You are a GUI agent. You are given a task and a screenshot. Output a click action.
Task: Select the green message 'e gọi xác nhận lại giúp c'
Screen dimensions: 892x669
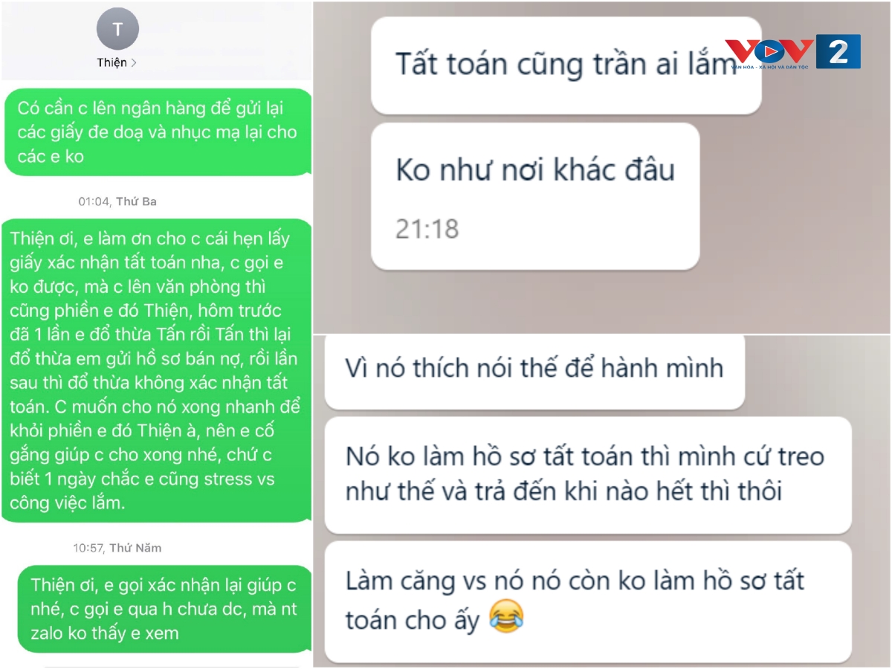click(x=164, y=609)
